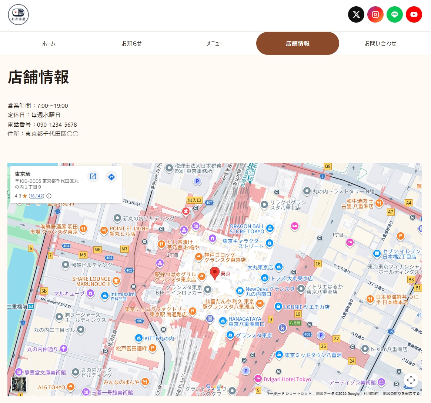This screenshot has height=403, width=431.
Task: Select HANAGATAYA 東京八重洲南口 marker
Action: (223, 321)
